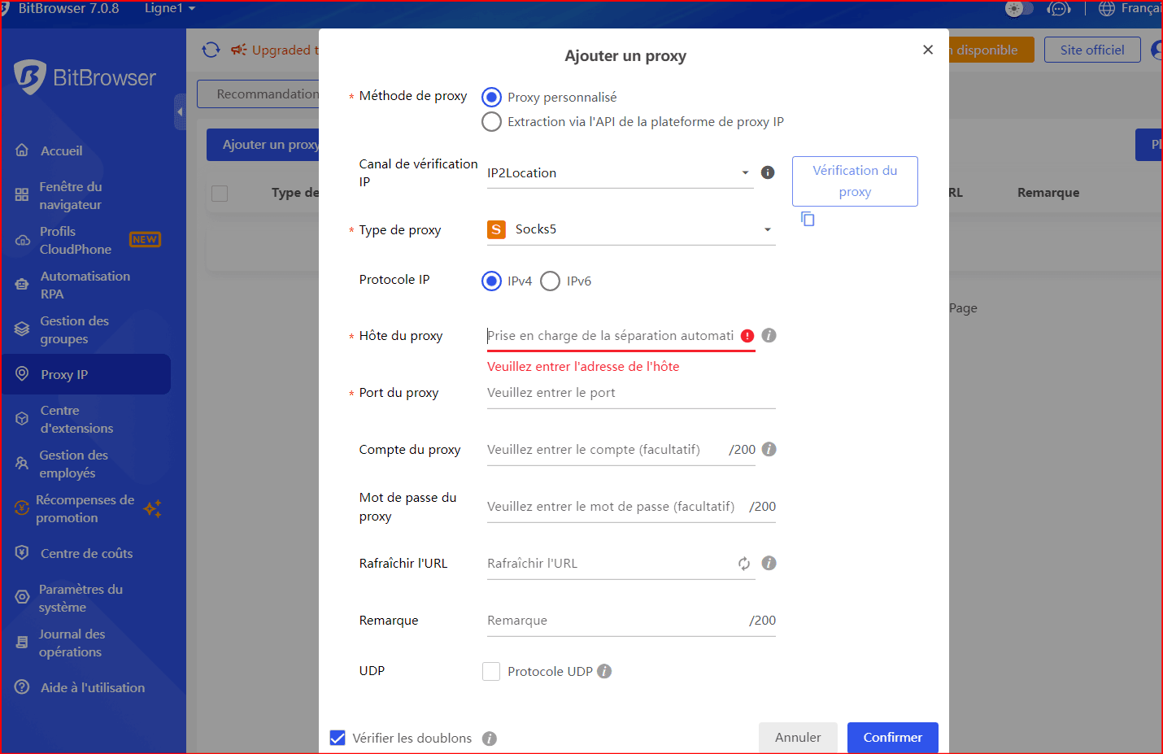Viewport: 1163px width, 754px height.
Task: Click the refresh icon in top toolbar
Action: [x=211, y=50]
